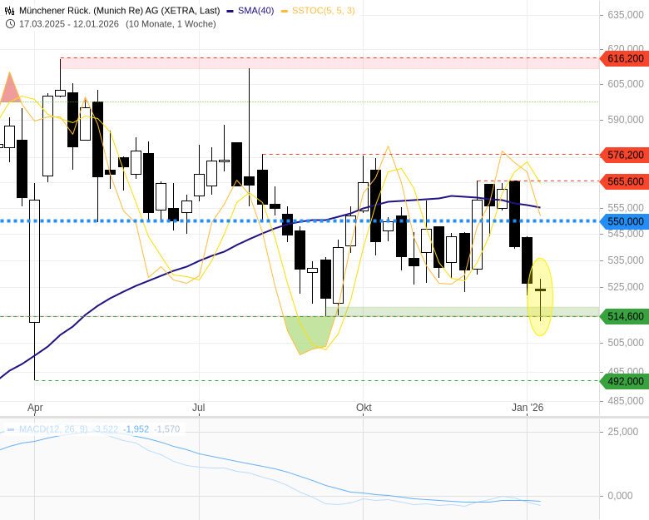The image size is (649, 520).
Task: Click the orange triangle marker on chart
Action: click(10, 89)
